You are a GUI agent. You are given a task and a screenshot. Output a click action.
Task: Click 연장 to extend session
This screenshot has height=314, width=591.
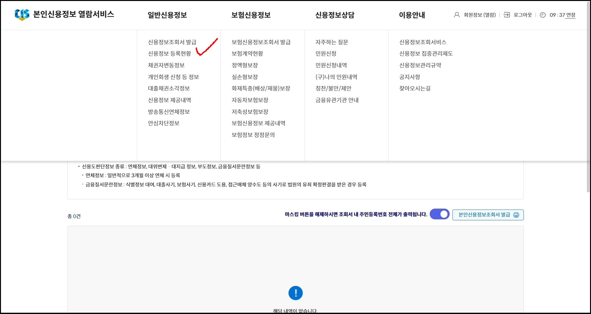click(571, 15)
